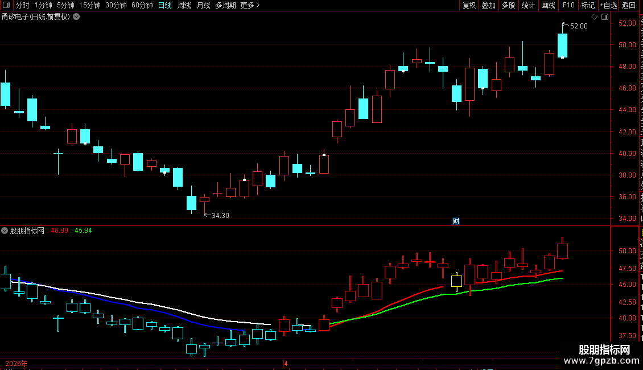Open the 多周期 multi-period view
The width and height of the screenshot is (643, 370).
pos(225,5)
